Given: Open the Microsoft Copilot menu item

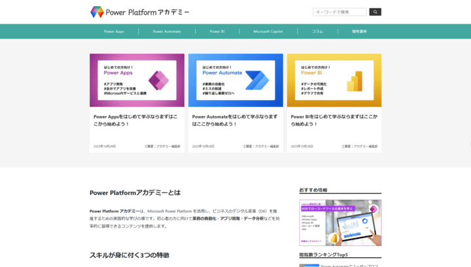Looking at the screenshot, I should coord(268,31).
